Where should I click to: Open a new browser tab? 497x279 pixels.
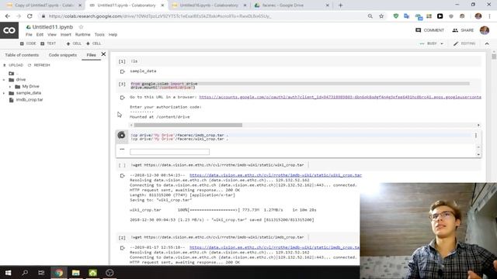point(341,5)
